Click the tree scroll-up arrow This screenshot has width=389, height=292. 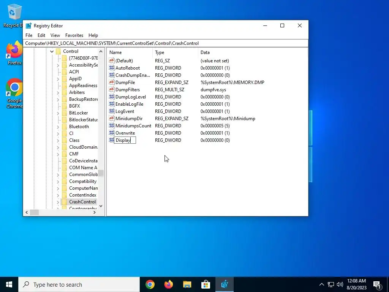click(101, 51)
